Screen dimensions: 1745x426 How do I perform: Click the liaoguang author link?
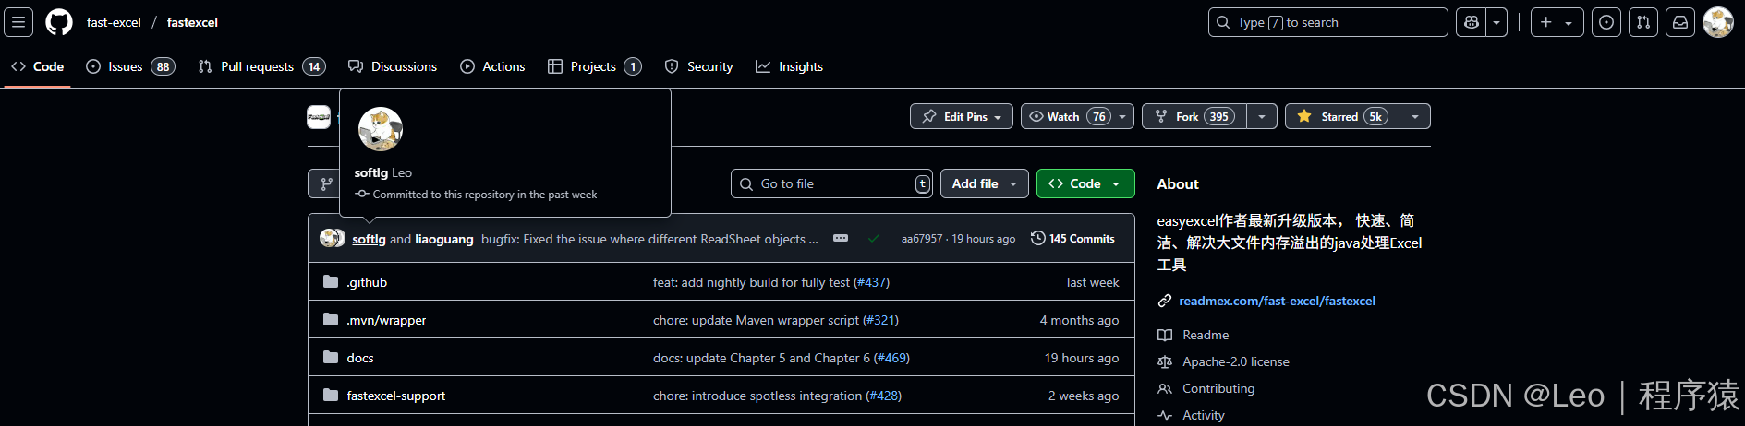point(444,239)
